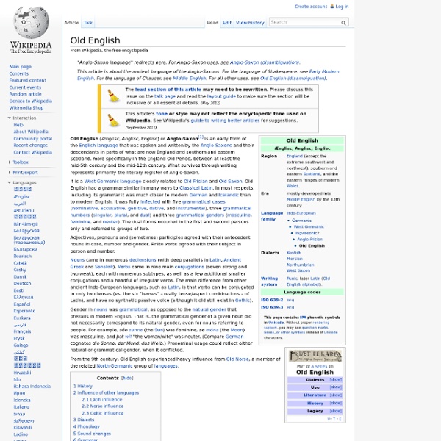This screenshot has width=441, height=441.
Task: Open Anglo-Saxon (disambiguation) link
Action: (x=265, y=62)
